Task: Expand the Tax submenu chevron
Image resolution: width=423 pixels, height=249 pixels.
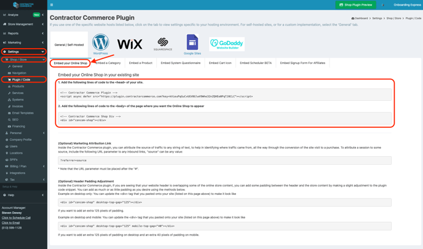Action: coord(44,180)
